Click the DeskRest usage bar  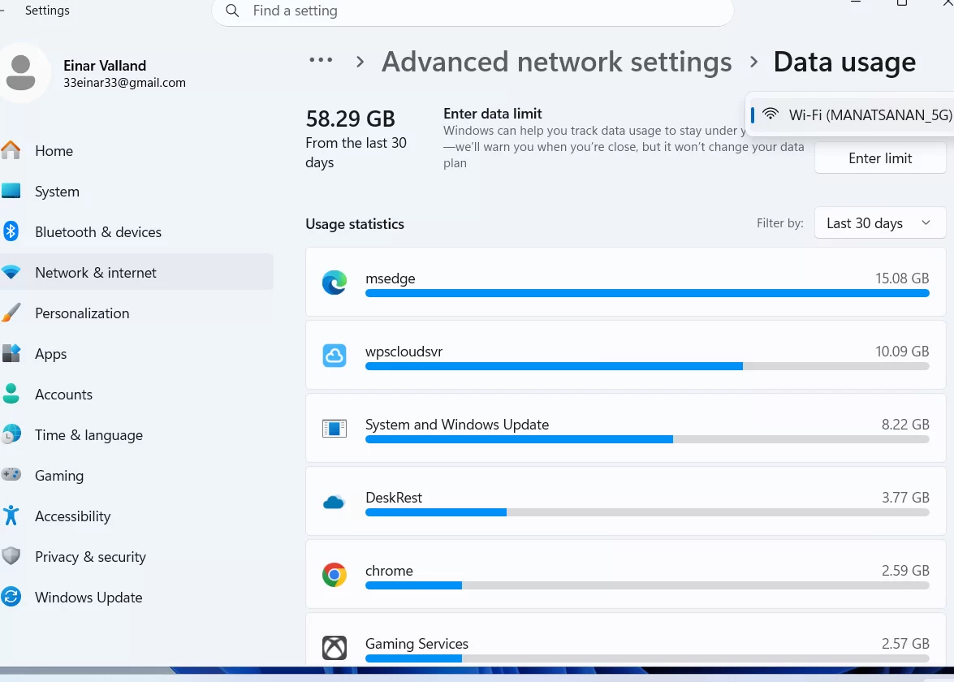pos(647,512)
